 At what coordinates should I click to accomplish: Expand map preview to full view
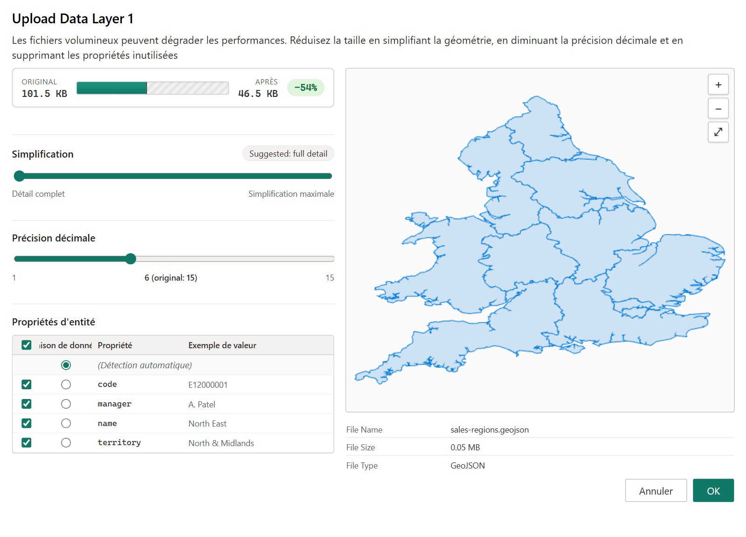coord(718,132)
